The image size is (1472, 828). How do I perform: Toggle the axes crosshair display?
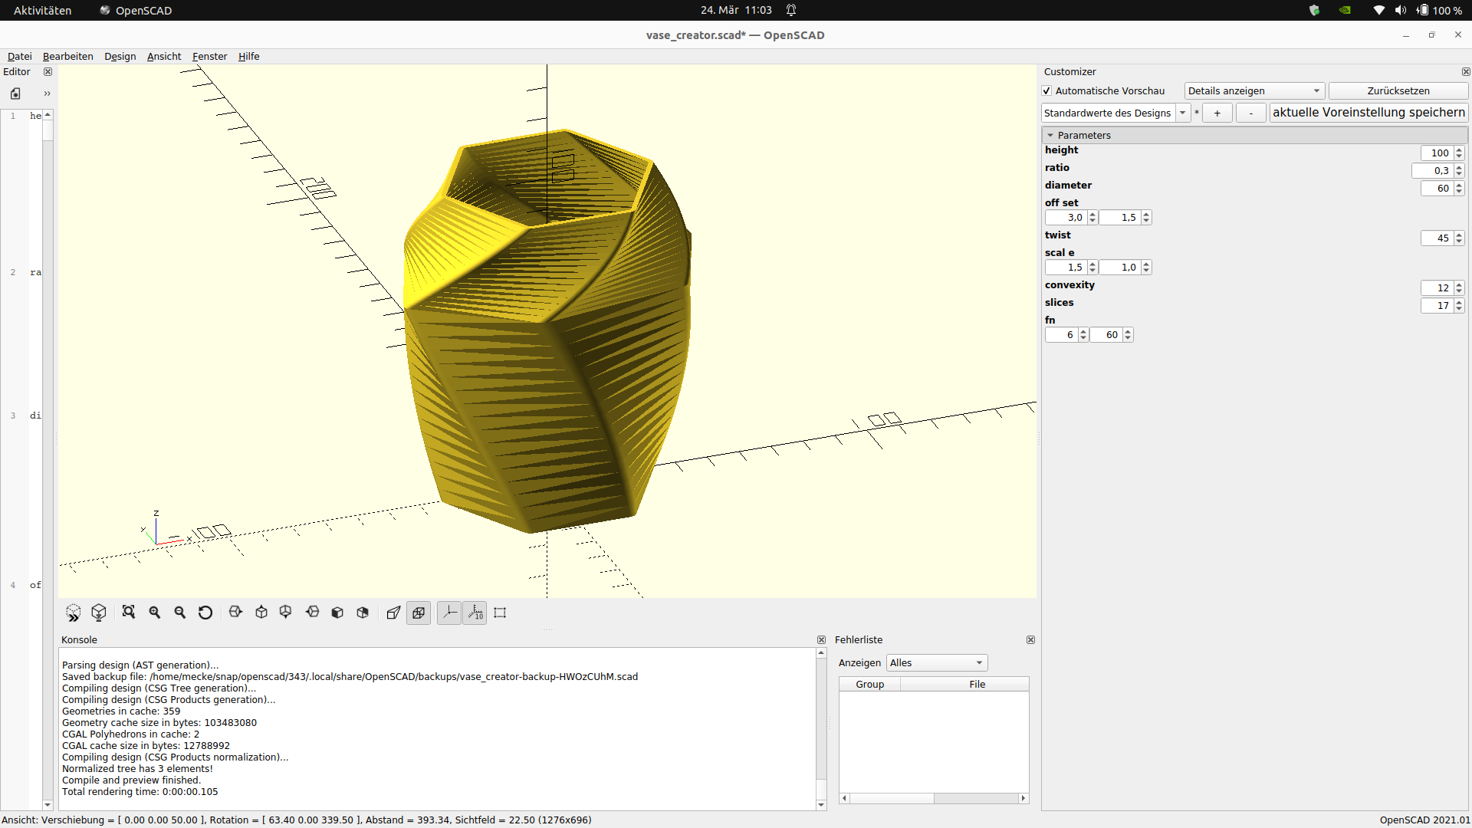pos(449,613)
